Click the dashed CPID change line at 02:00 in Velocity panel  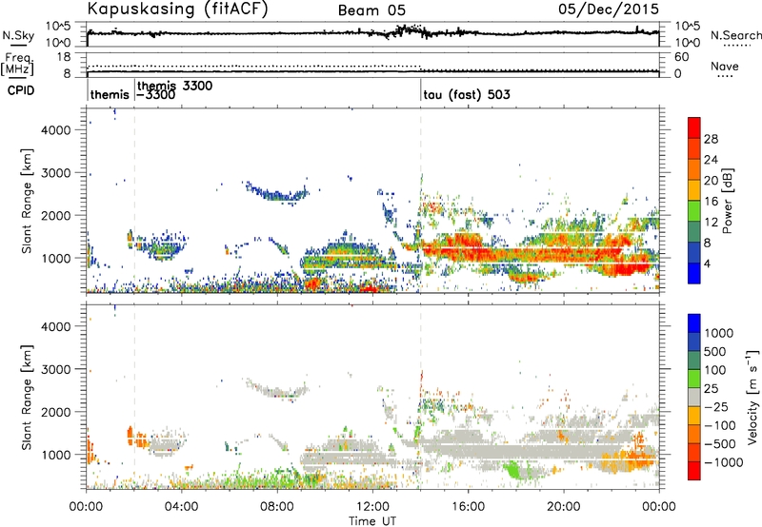pyautogui.click(x=134, y=397)
